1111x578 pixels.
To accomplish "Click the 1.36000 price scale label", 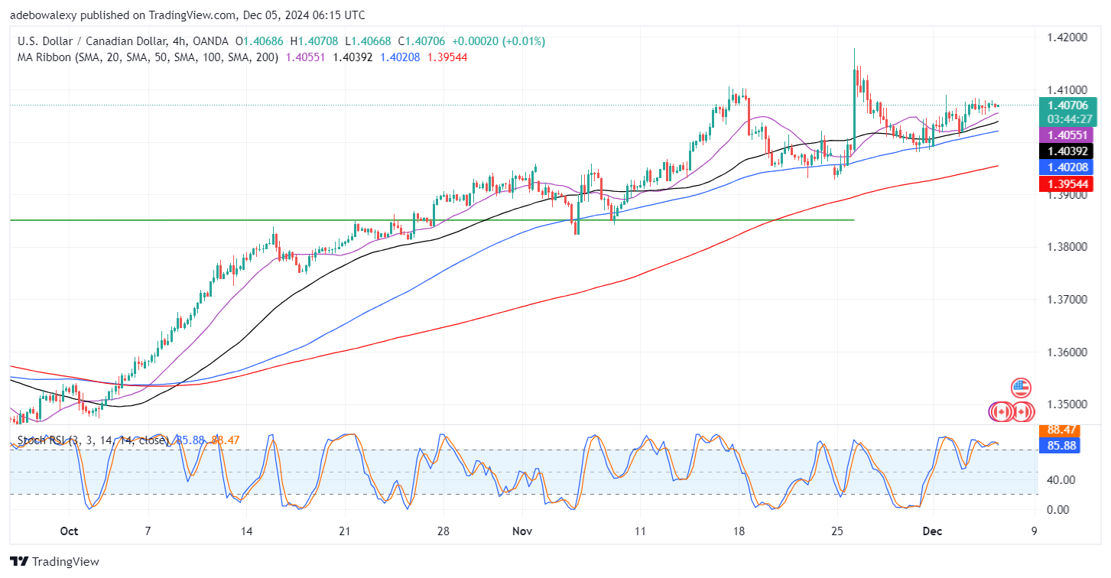I will [1069, 352].
